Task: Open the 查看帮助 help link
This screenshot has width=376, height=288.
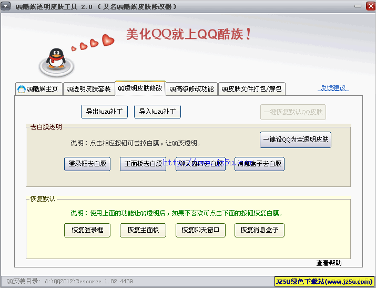Action: tap(329, 263)
